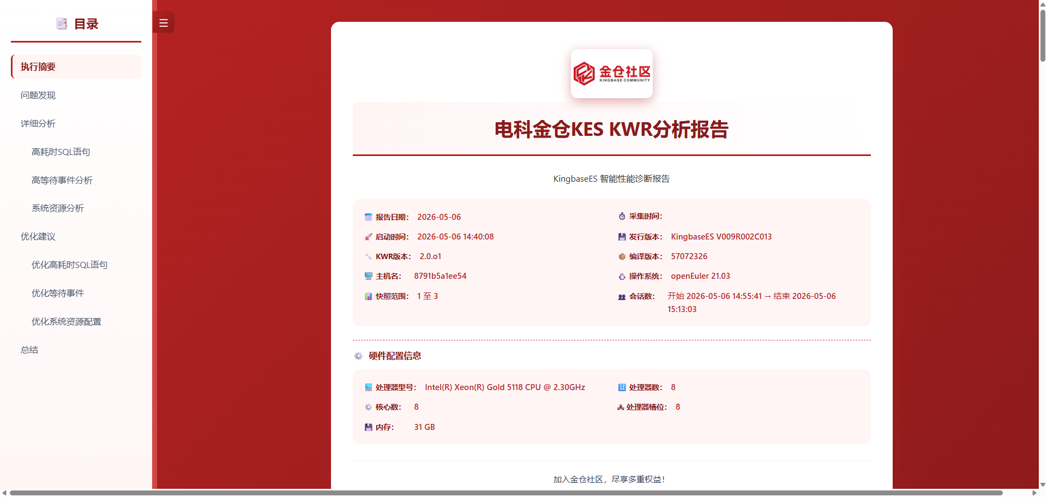Click the package icon beside 编译版本

point(622,256)
